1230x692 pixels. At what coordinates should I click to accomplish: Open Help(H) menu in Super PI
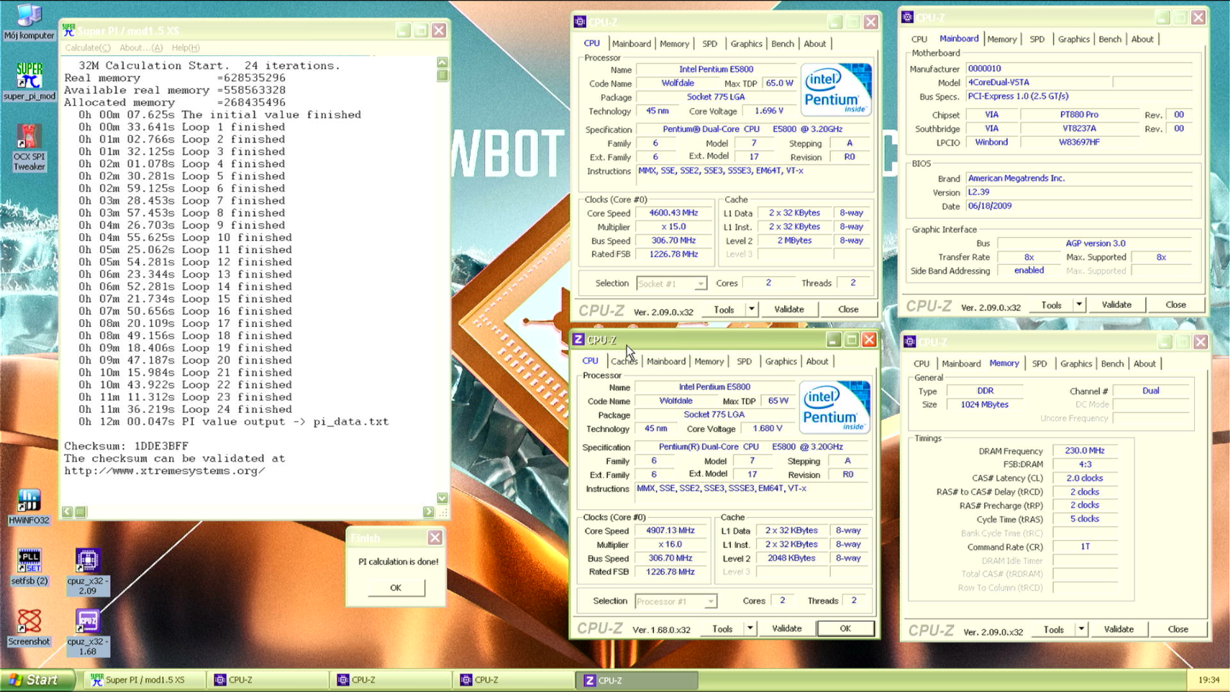point(186,47)
